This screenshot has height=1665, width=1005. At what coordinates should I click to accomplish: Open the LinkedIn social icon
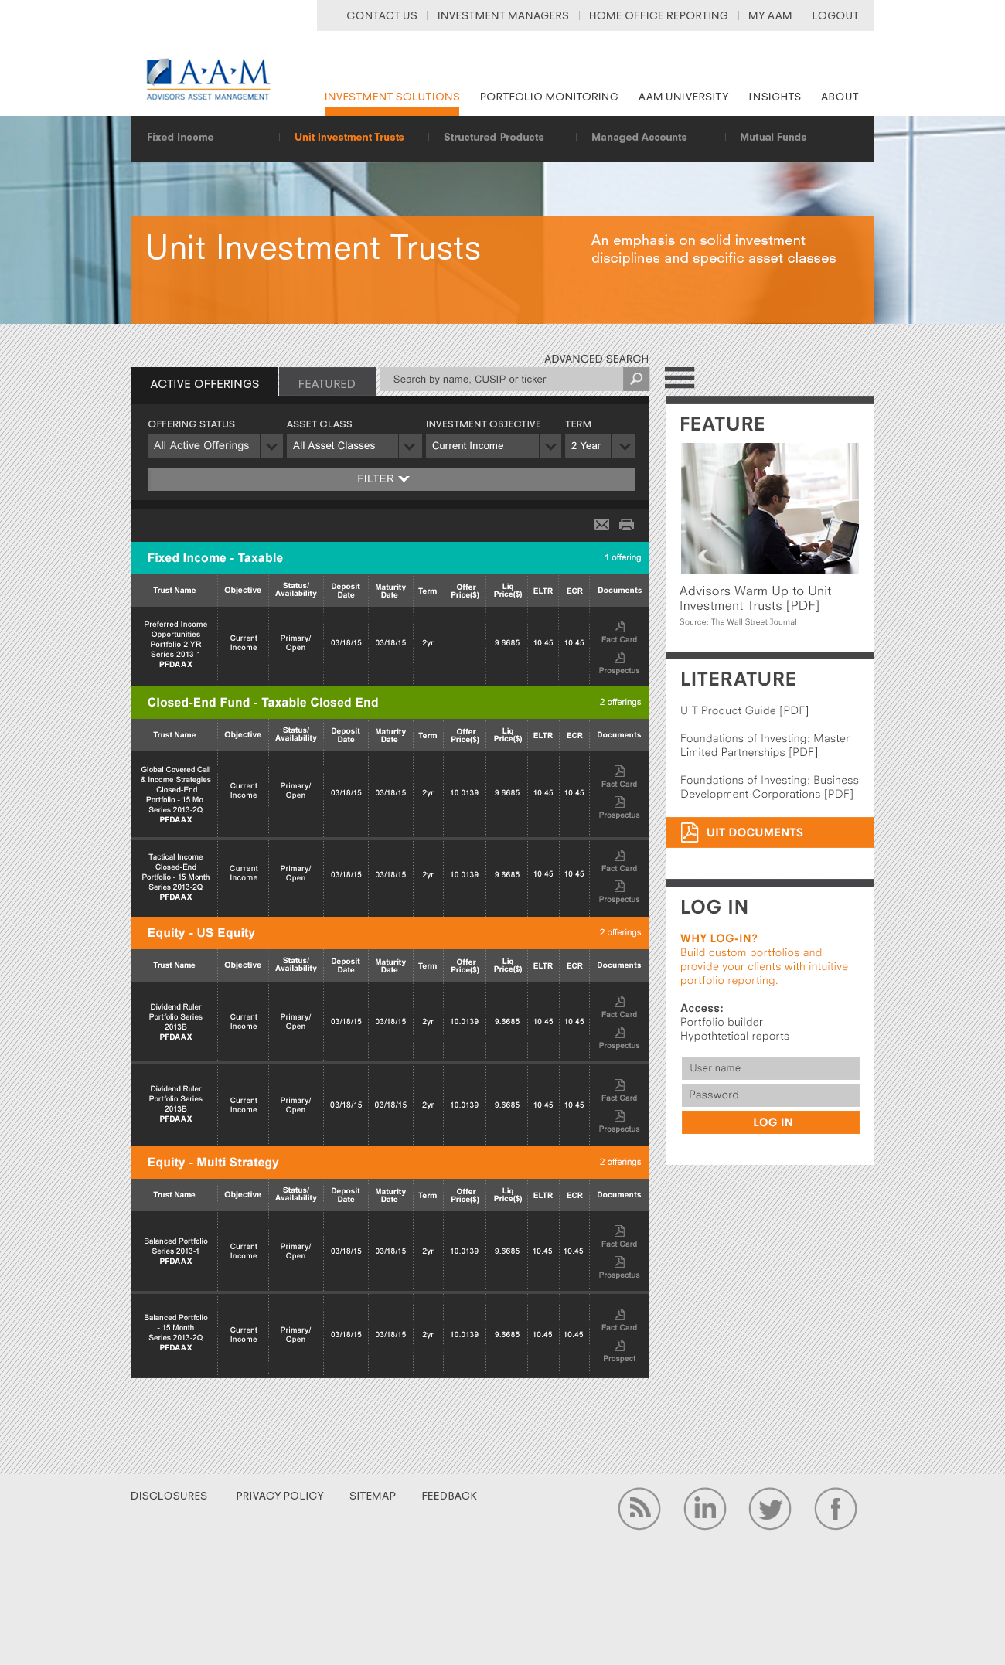click(x=705, y=1508)
